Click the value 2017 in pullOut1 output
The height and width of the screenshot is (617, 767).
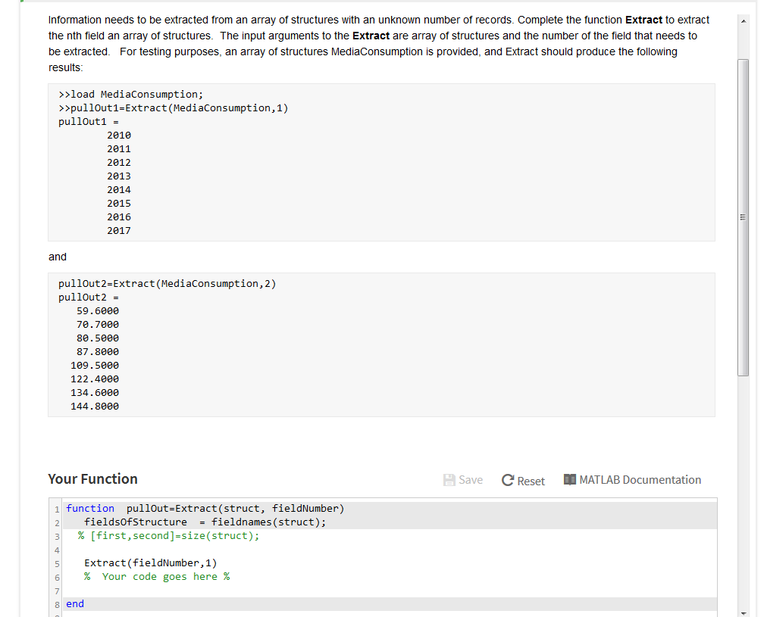(x=118, y=230)
